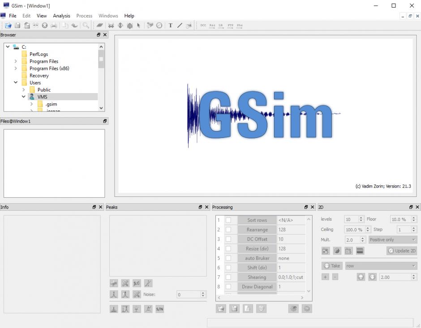The image size is (421, 328).
Task: Check the Shift (dir) checkbox
Action: click(228, 268)
